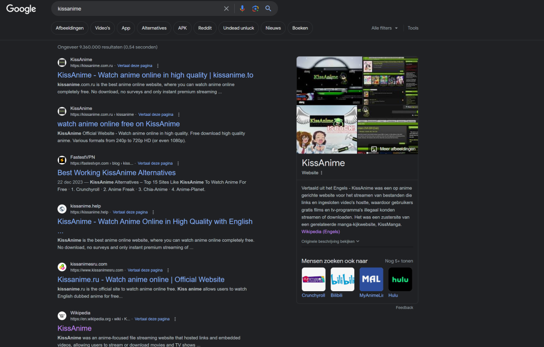Open the KissAnime logo thumbnail in panel

point(329,80)
